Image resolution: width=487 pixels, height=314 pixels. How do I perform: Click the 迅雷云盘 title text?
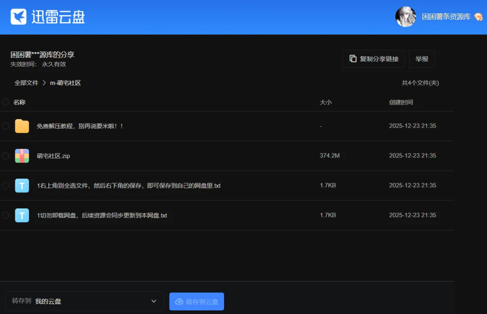click(58, 17)
